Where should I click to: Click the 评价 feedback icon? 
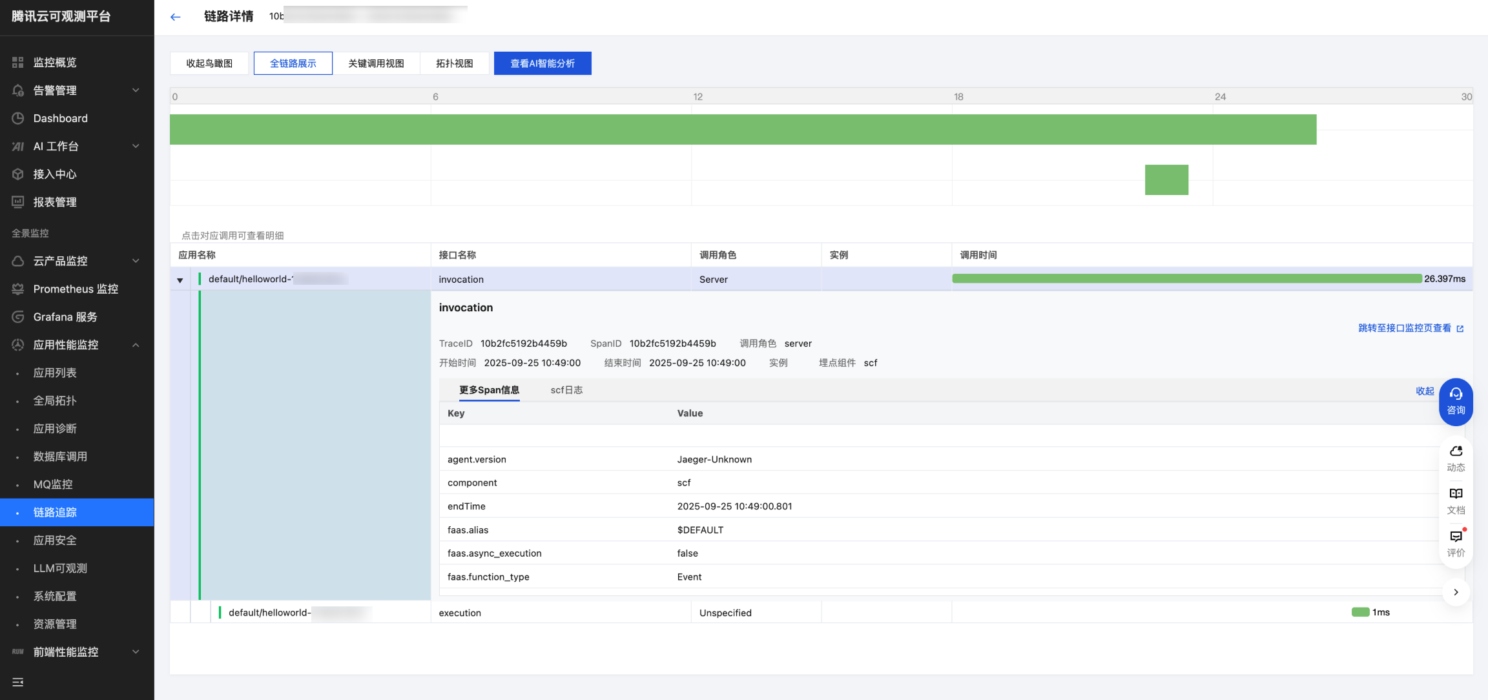(x=1456, y=543)
